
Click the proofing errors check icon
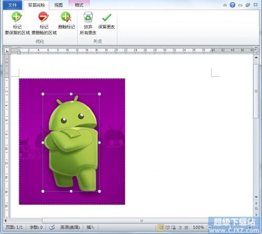tap(52, 227)
